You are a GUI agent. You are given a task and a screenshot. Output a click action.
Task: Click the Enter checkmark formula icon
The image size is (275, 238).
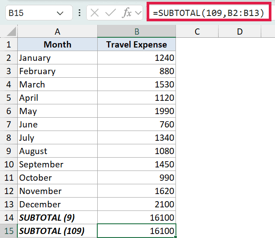coord(110,13)
